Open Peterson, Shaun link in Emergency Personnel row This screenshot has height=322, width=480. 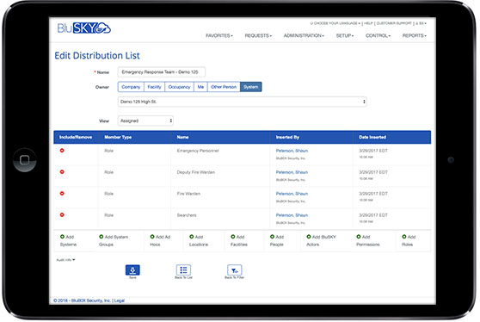tap(292, 151)
